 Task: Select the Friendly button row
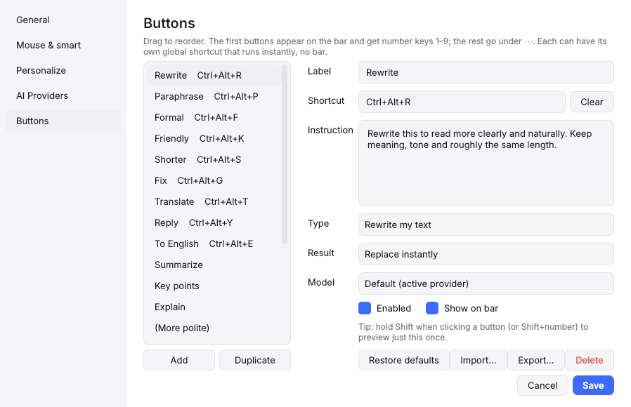coord(214,139)
